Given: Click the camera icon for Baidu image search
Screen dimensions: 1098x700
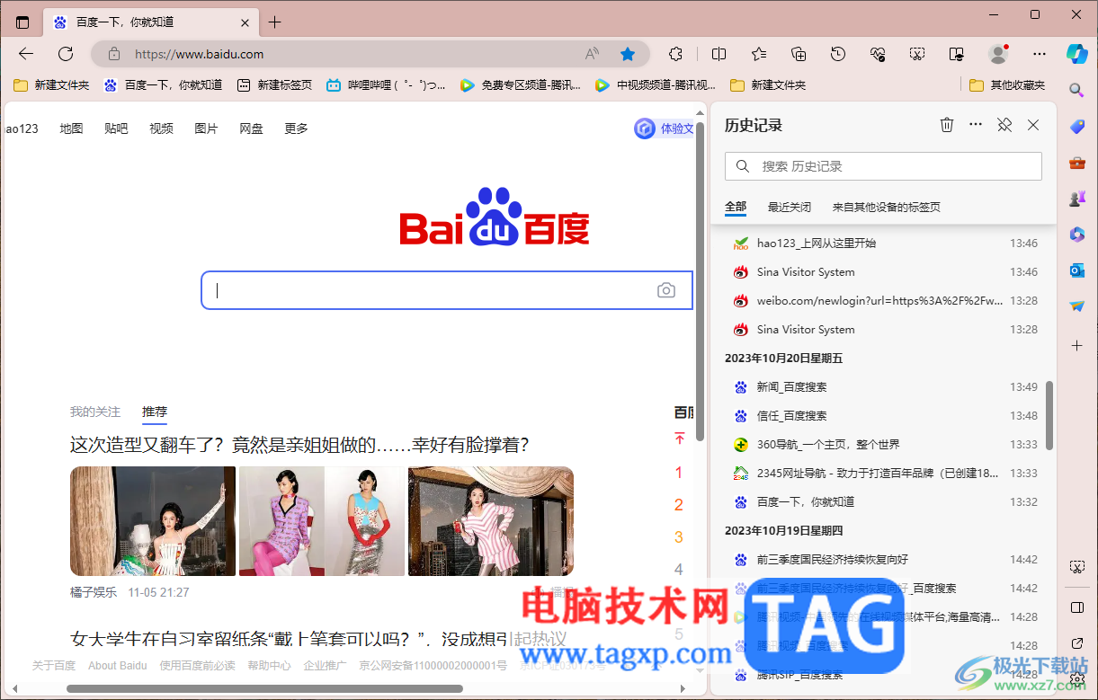Looking at the screenshot, I should (665, 289).
